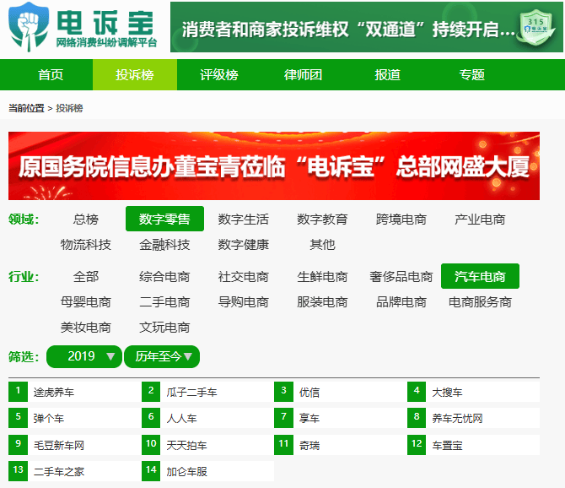
Task: Click the red 董宝青 banner image
Action: coord(274,165)
